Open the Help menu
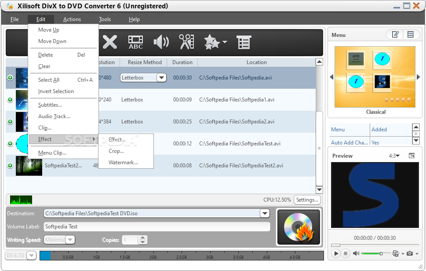Screen dimensions: 426x271 click(134, 19)
